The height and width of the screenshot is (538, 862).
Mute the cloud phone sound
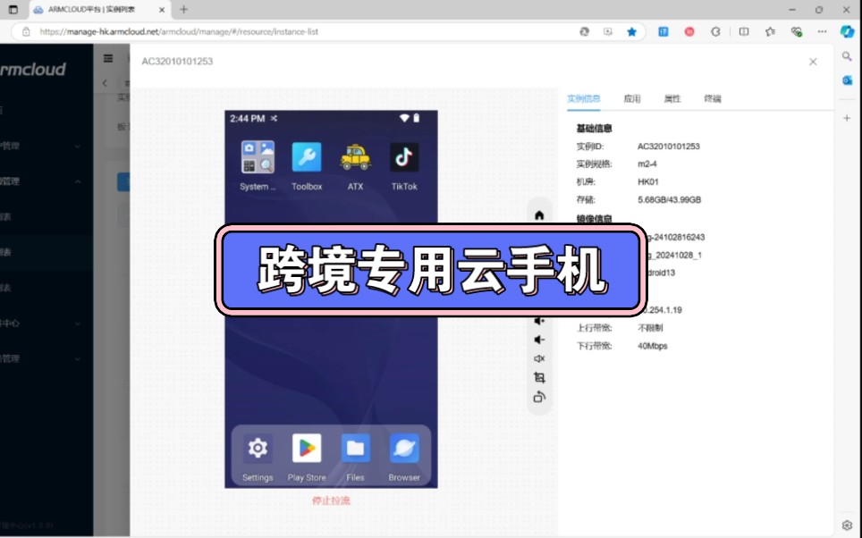click(x=539, y=358)
